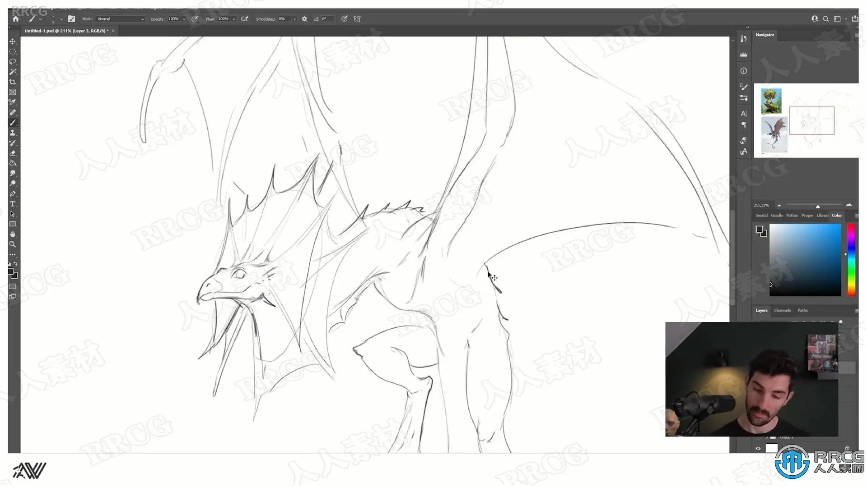Image resolution: width=867 pixels, height=487 pixels.
Task: Toggle pressure for opacity button
Action: coord(195,19)
